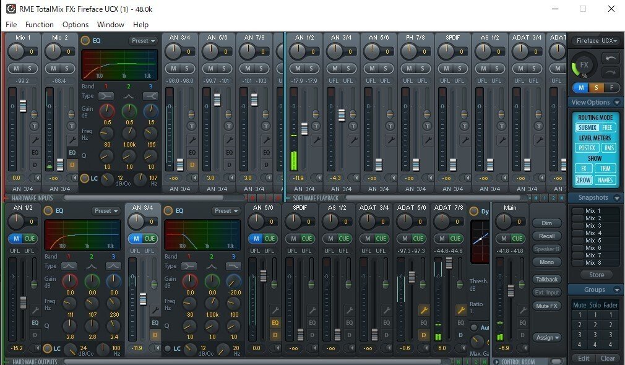625x365 pixels.
Task: Toggle SUBMIX routing mode
Action: pos(587,127)
